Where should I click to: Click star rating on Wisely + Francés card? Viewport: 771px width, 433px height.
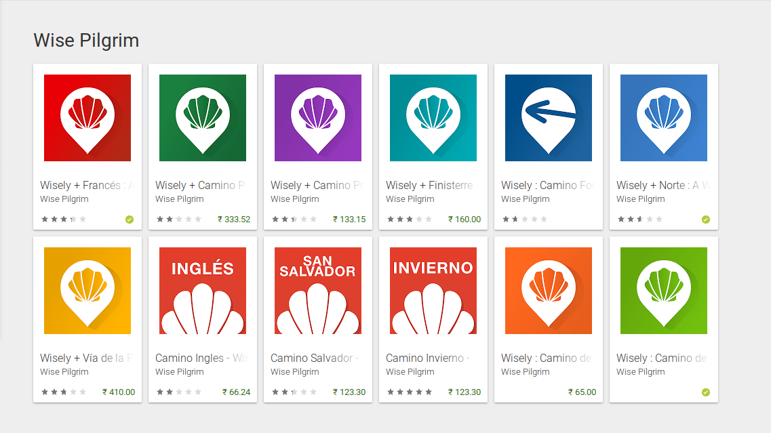[x=64, y=219]
